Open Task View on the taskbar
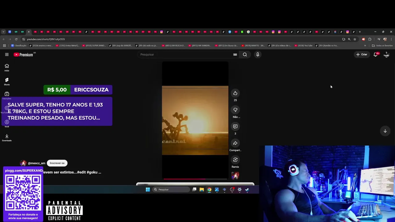This screenshot has width=395, height=222. tap(194, 190)
